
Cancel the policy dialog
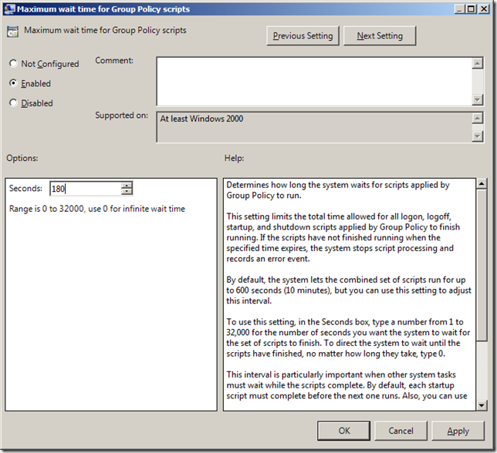click(401, 431)
